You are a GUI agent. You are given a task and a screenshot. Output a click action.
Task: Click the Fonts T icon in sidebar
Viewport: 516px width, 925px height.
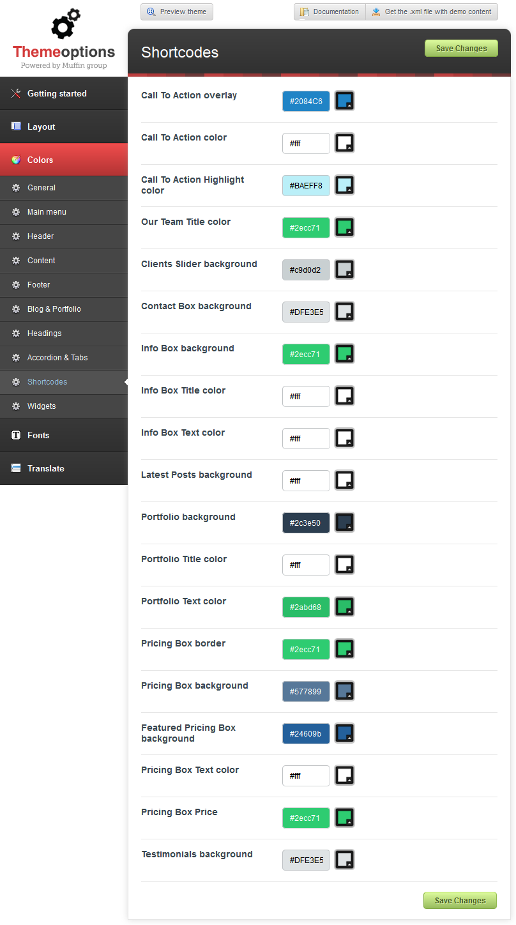16,435
